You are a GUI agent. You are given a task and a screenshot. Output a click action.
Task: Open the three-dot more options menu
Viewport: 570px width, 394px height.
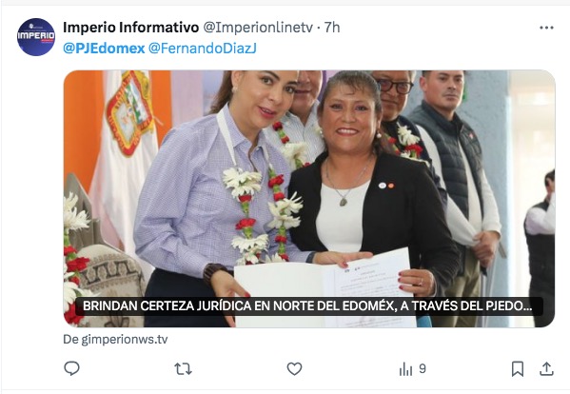(546, 28)
